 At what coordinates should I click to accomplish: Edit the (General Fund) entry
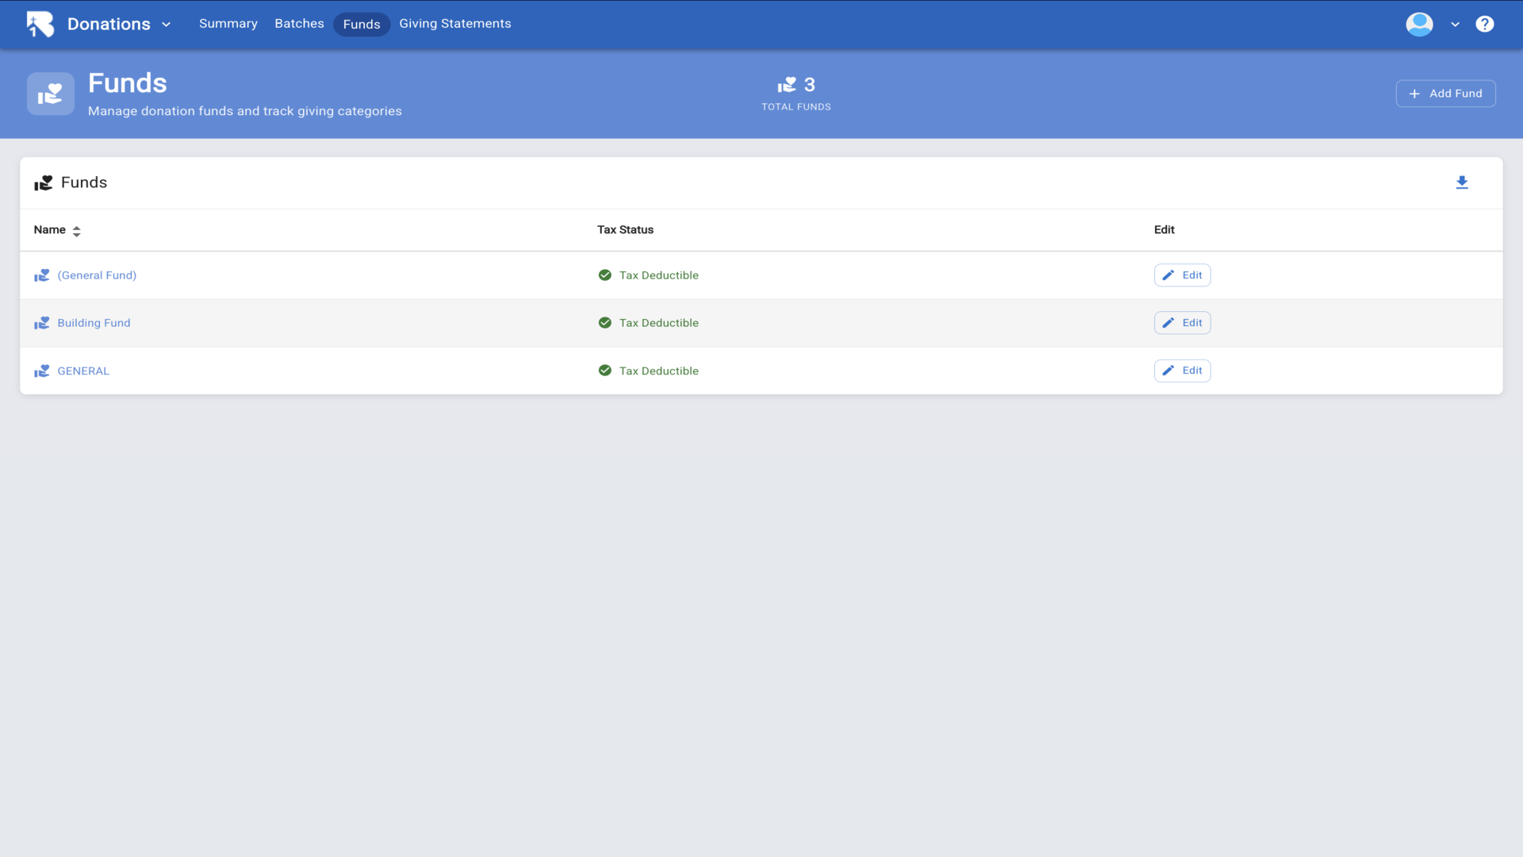1182,275
